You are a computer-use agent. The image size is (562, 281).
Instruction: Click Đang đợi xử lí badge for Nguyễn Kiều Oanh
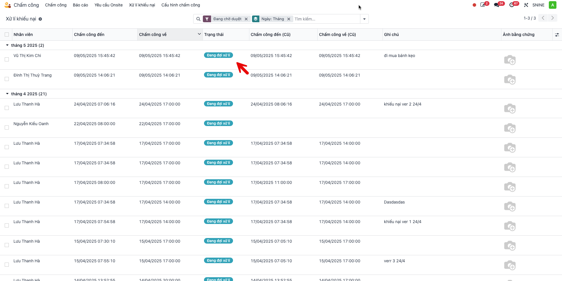click(x=218, y=123)
